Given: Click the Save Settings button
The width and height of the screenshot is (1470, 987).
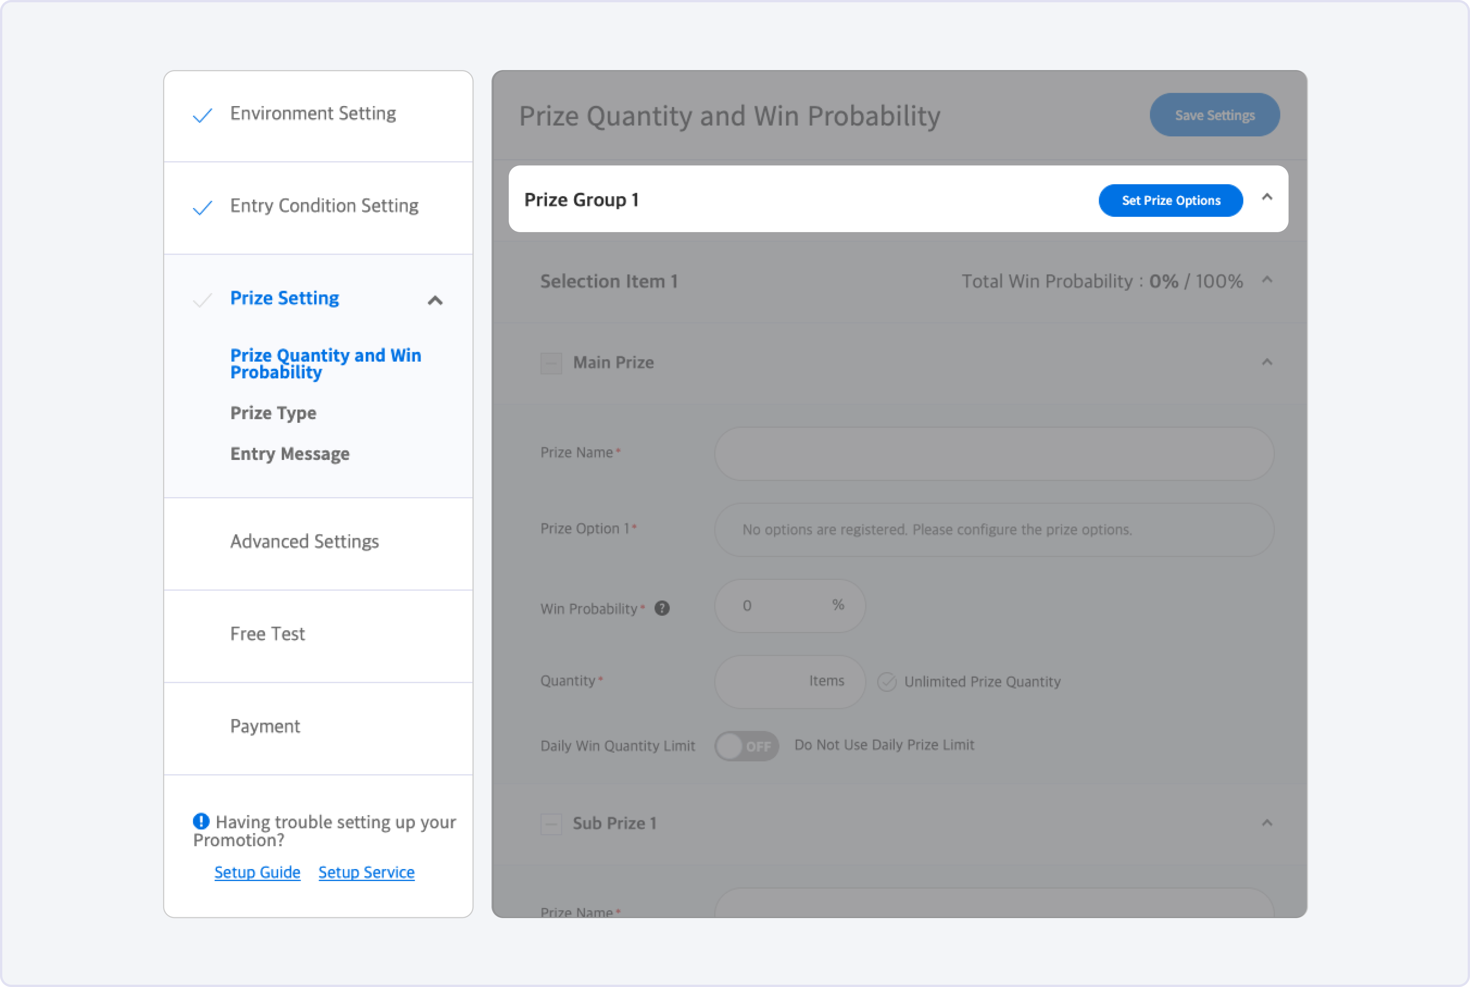Looking at the screenshot, I should [1214, 115].
